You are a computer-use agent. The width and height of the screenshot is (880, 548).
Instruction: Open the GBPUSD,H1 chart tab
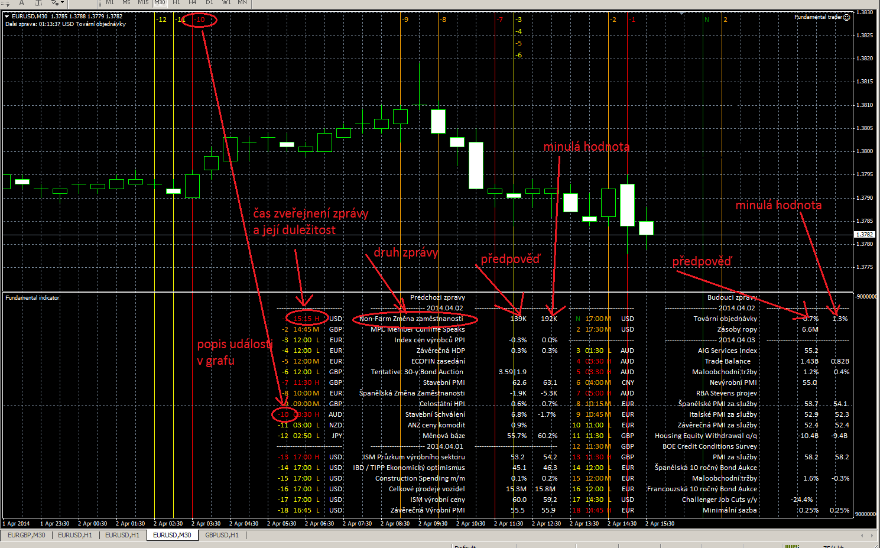[222, 535]
